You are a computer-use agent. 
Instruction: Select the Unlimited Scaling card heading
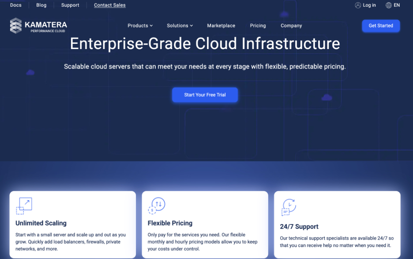pos(41,223)
